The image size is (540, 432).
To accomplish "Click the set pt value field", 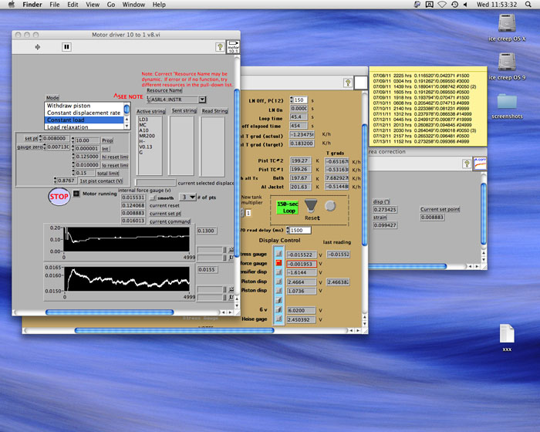I will (x=54, y=138).
